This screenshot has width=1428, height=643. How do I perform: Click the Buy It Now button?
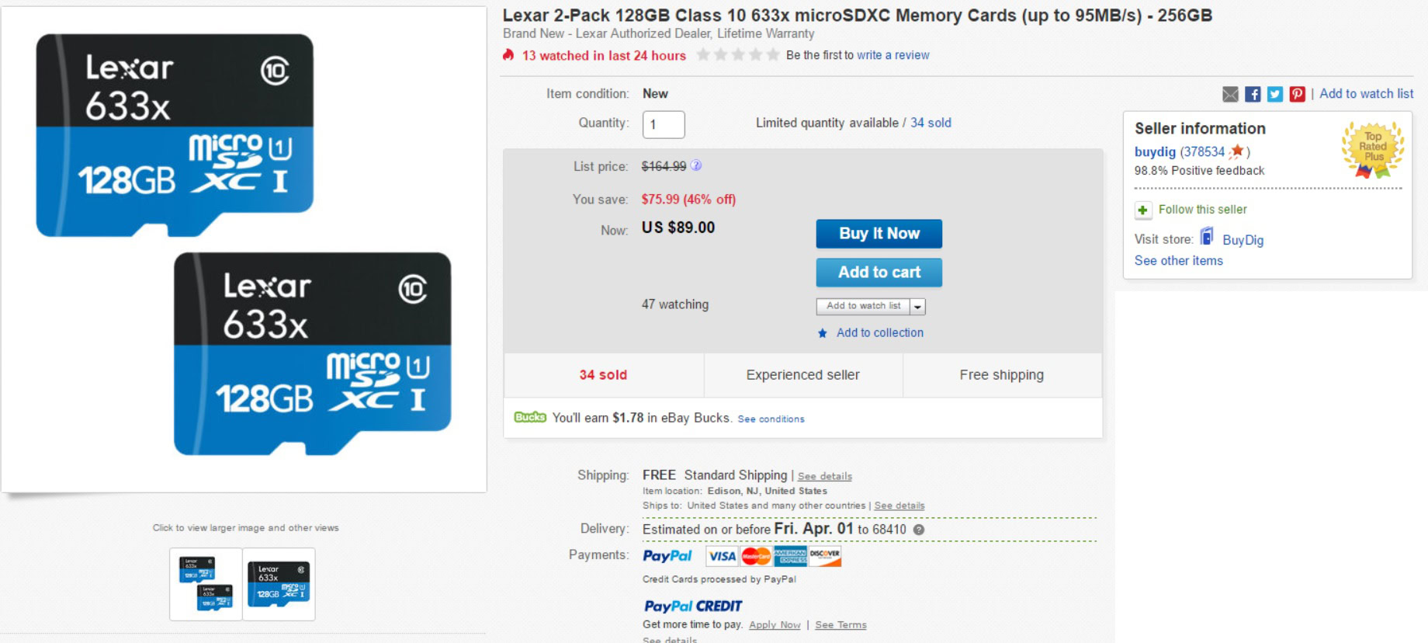coord(879,234)
